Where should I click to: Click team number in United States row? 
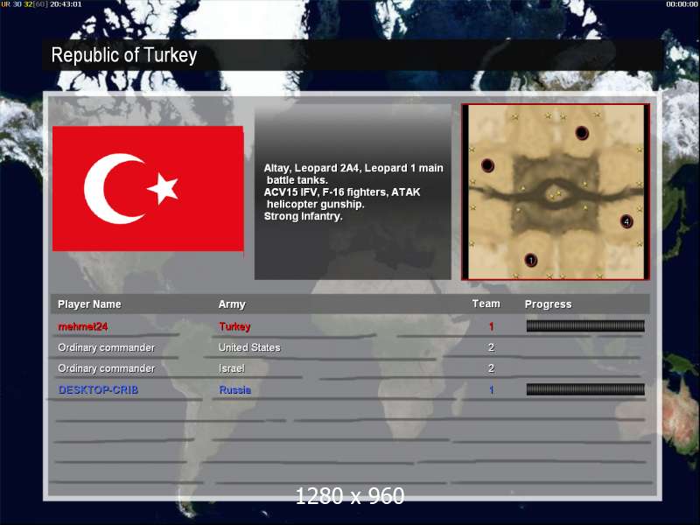(x=491, y=347)
